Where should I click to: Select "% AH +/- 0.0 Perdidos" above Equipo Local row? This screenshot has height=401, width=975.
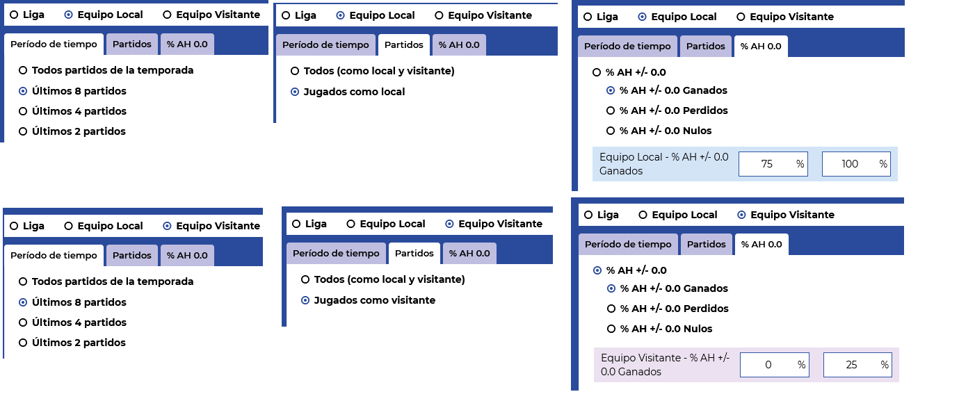point(667,111)
